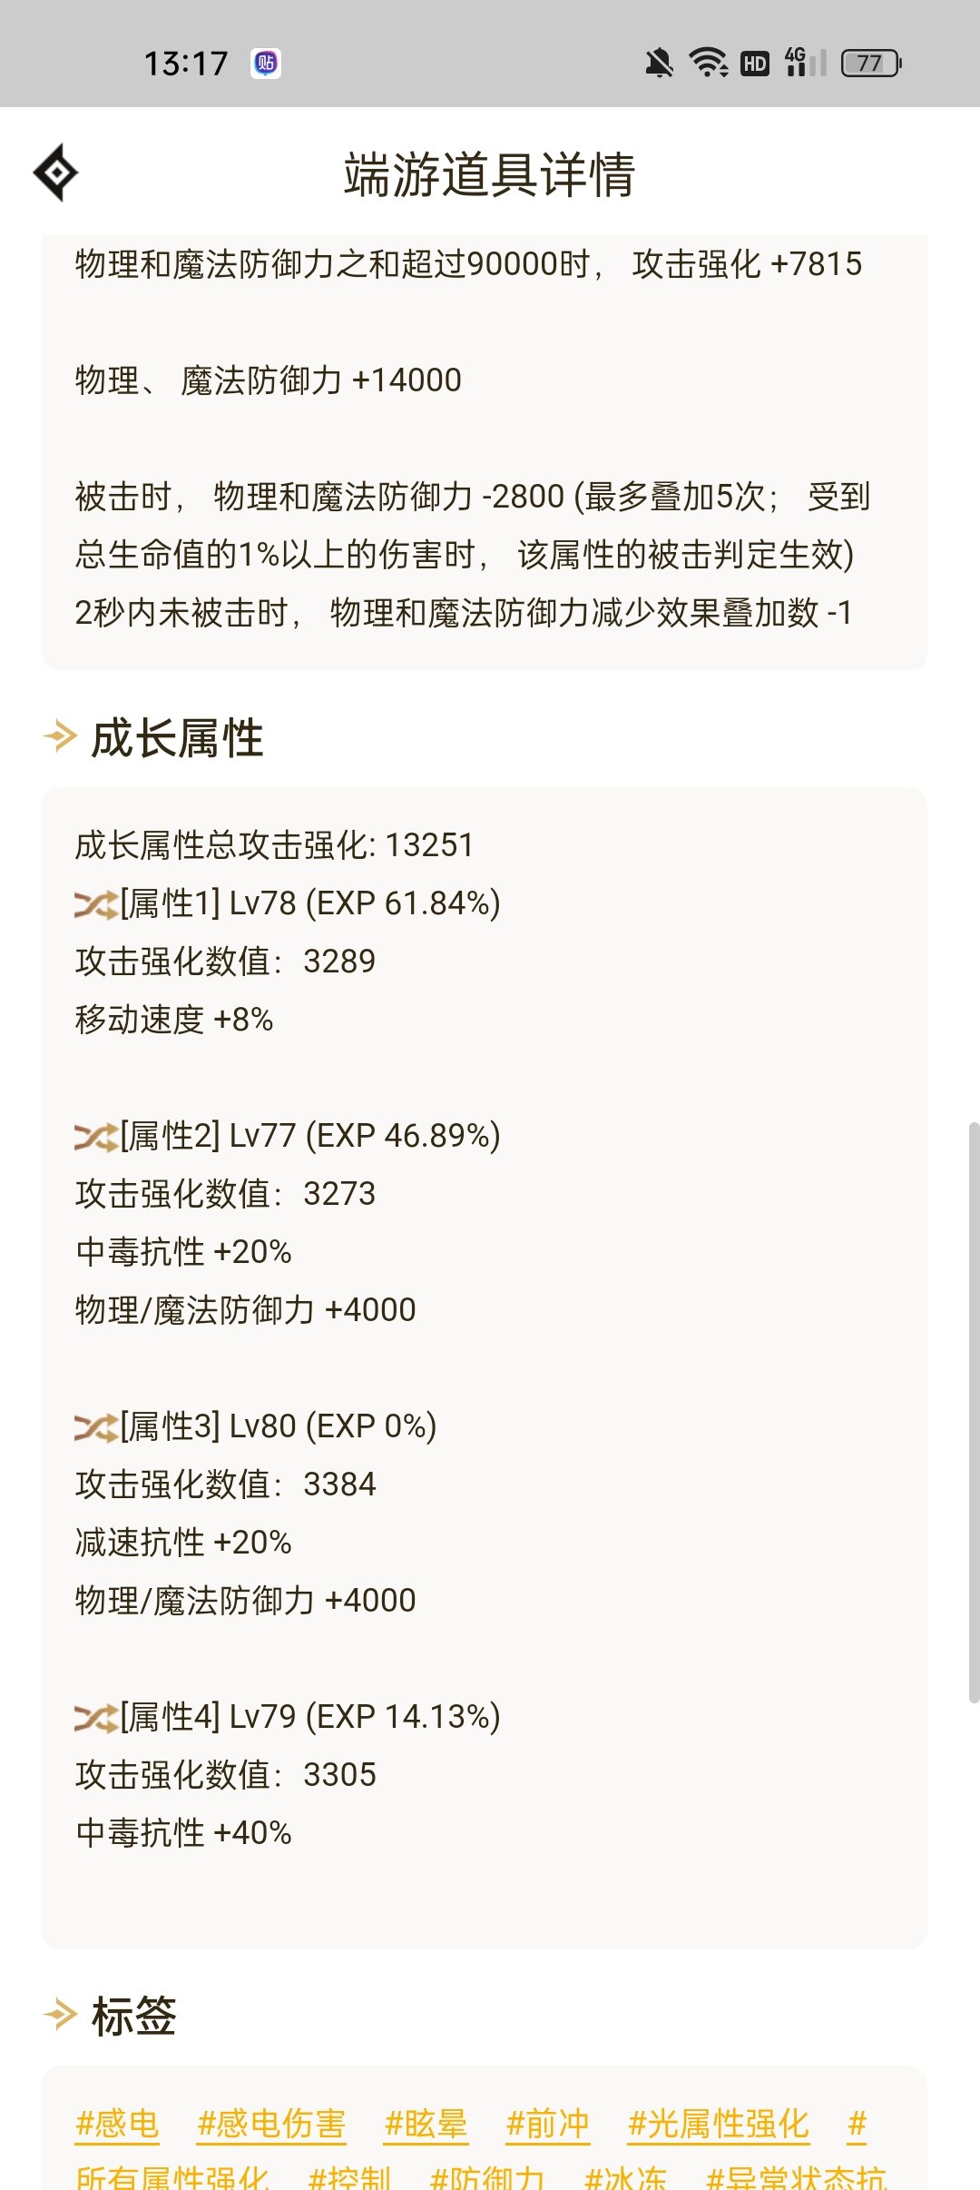Tap the muted notification bell status icon
The width and height of the screenshot is (980, 2190).
coord(660,64)
